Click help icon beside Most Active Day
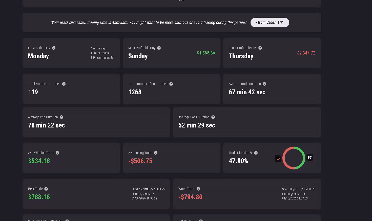 pos(54,48)
